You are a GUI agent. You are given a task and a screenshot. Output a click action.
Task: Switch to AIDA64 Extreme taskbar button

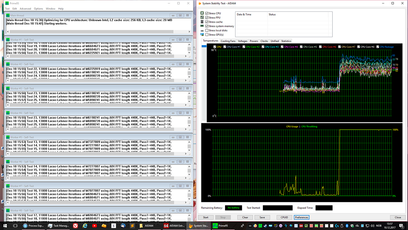[174, 226]
